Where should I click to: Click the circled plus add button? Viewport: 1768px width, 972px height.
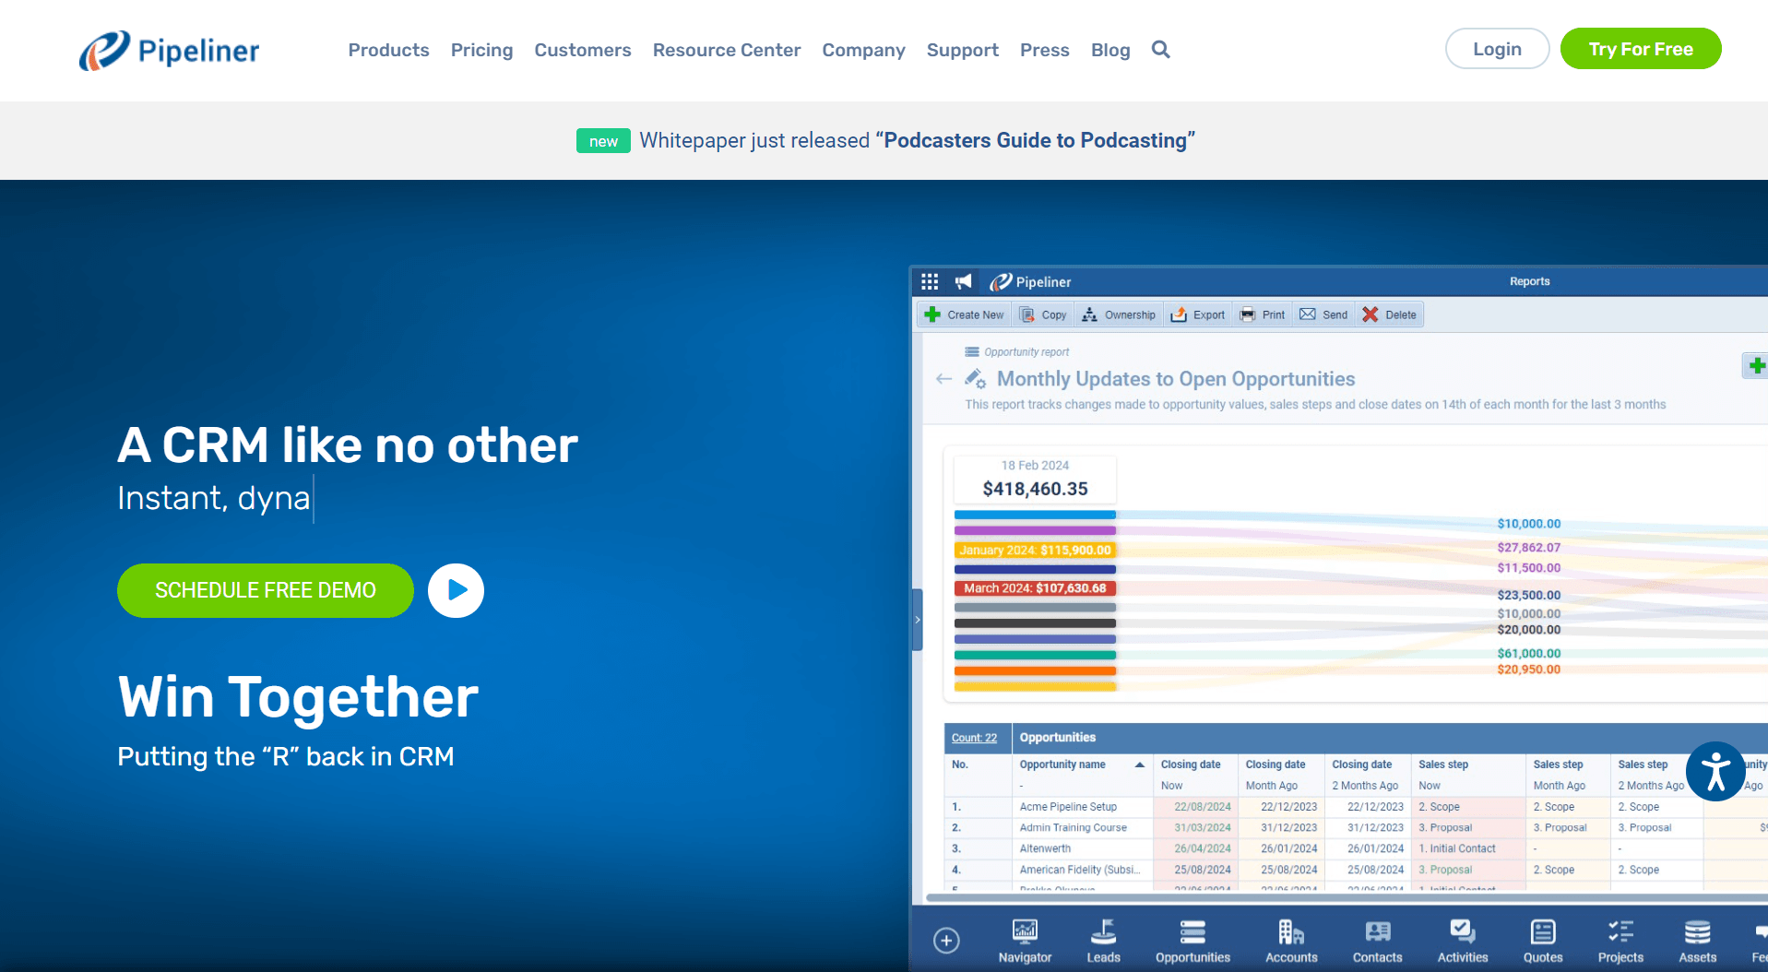[x=946, y=940]
